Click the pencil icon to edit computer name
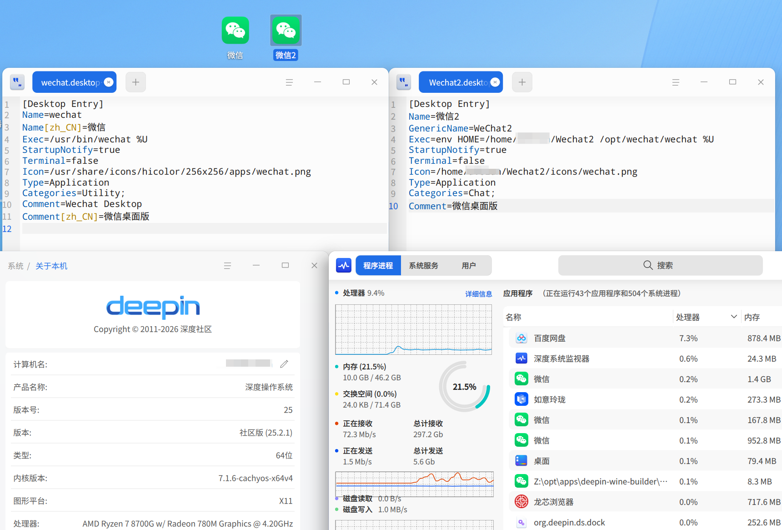The image size is (782, 530). tap(284, 363)
